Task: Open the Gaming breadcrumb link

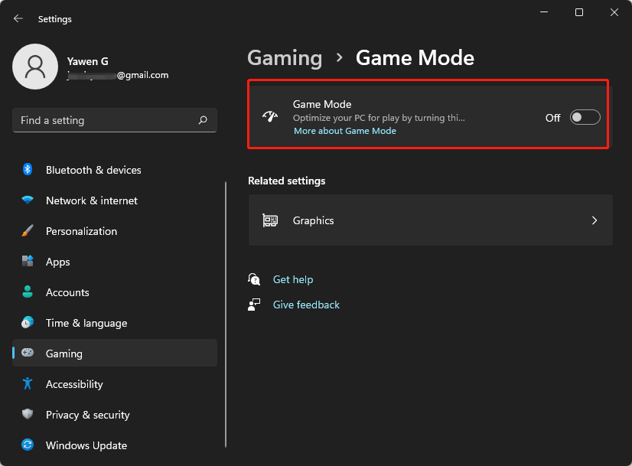Action: (x=285, y=57)
